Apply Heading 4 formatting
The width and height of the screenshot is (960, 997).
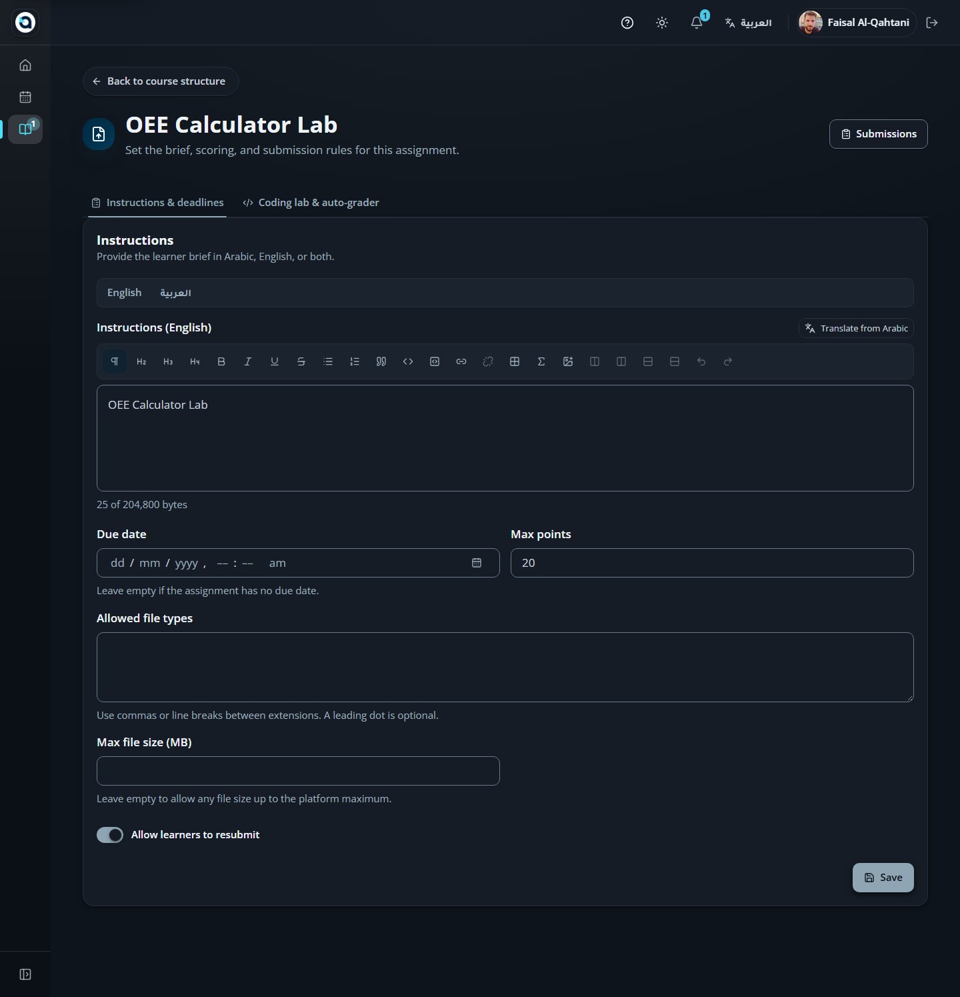coord(195,361)
